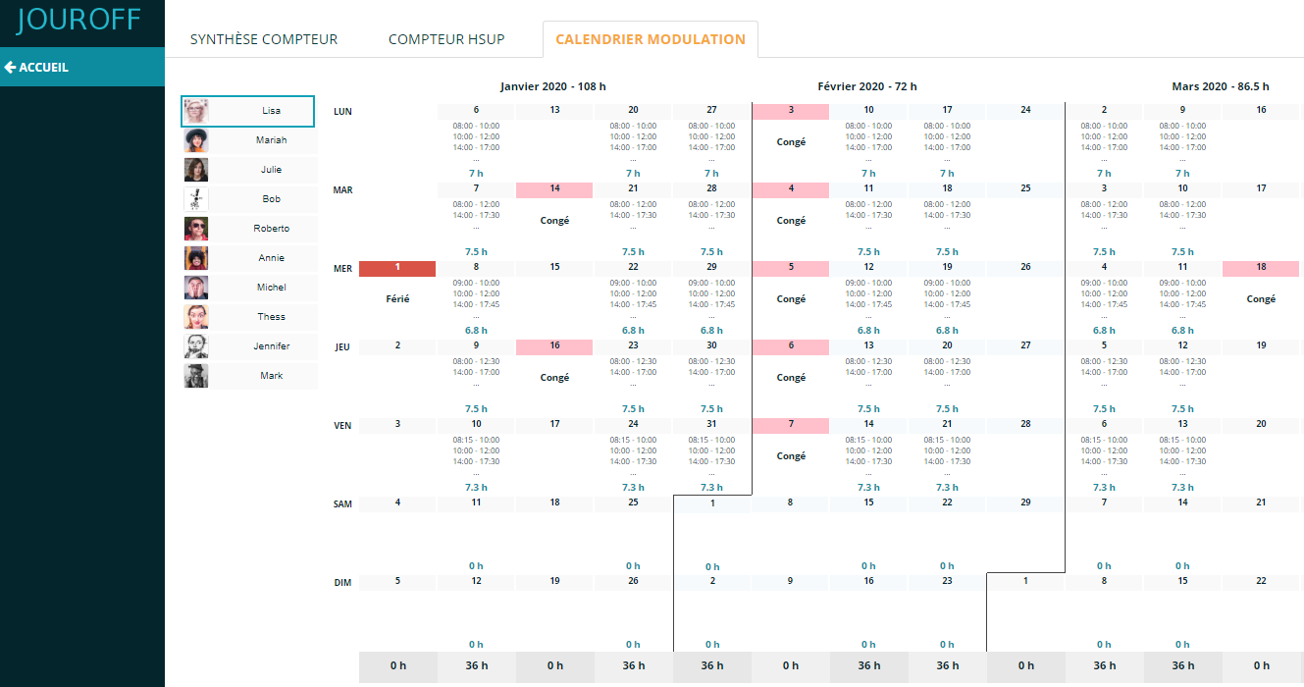Click the JOUROFF logo
This screenshot has width=1304, height=687.
tap(79, 20)
